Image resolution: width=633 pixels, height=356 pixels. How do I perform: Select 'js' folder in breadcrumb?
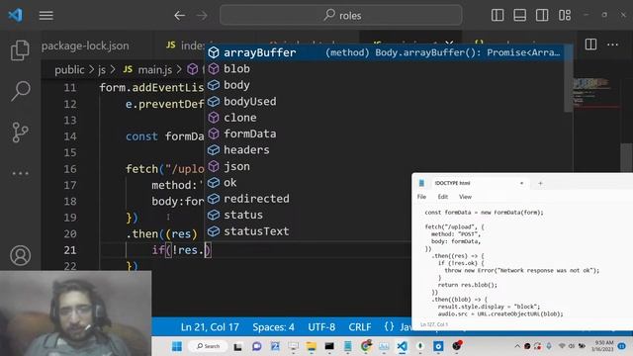102,70
